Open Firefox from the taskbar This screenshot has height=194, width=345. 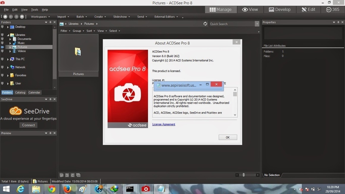click(x=67, y=189)
